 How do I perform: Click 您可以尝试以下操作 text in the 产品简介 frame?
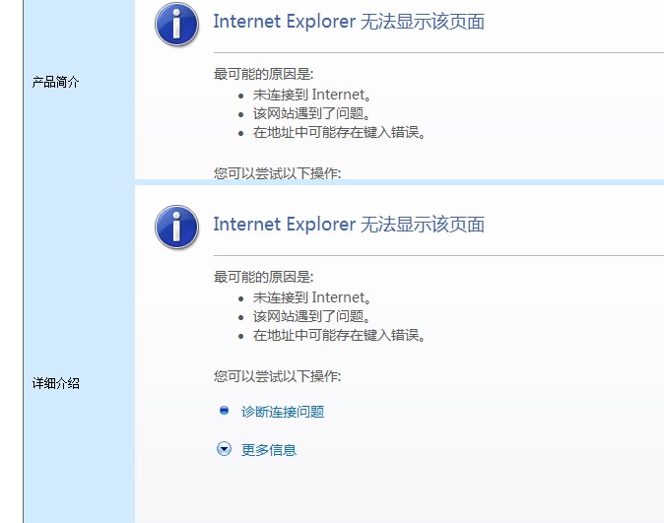[277, 173]
